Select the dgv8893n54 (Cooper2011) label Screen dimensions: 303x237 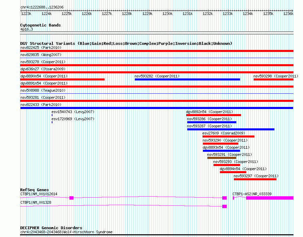tap(226, 147)
